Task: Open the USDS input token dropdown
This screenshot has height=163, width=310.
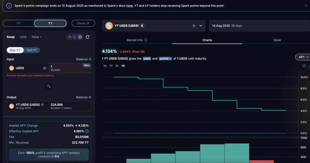Action: [x=28, y=68]
